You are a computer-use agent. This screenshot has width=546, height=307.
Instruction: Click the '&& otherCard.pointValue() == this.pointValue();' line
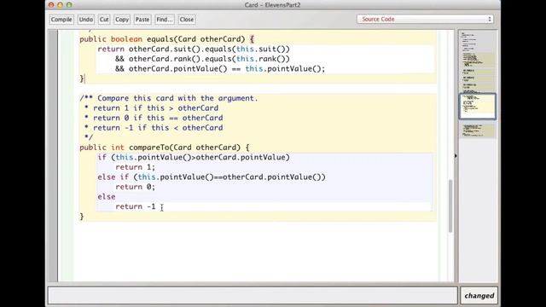click(220, 68)
